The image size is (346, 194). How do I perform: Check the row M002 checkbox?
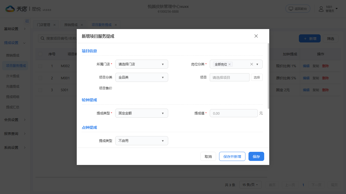[40, 66]
